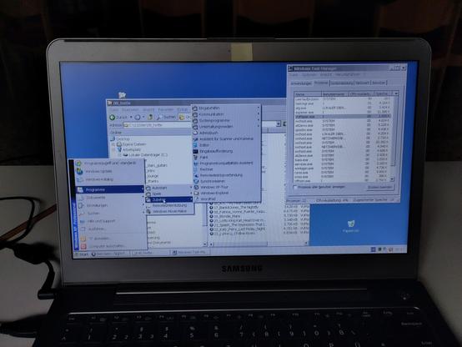This screenshot has height=347, width=462.
Task: Open the Favoriten menu in Explorer window
Action: [x=166, y=109]
